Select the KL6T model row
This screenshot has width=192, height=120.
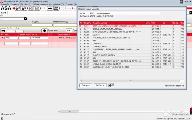coord(112,67)
